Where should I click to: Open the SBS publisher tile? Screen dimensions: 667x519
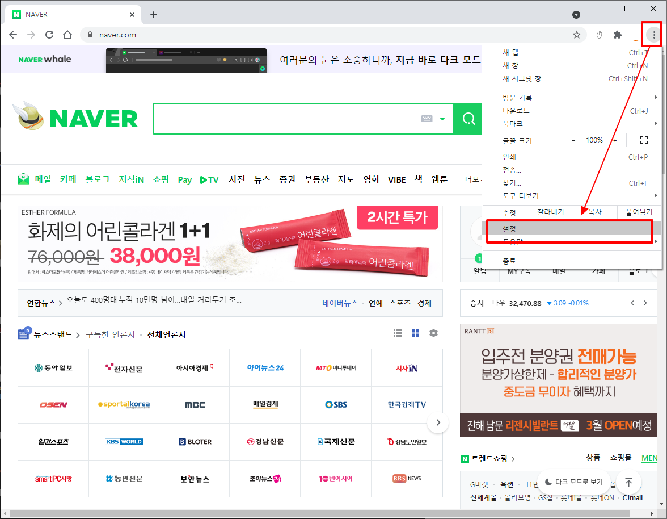click(336, 404)
